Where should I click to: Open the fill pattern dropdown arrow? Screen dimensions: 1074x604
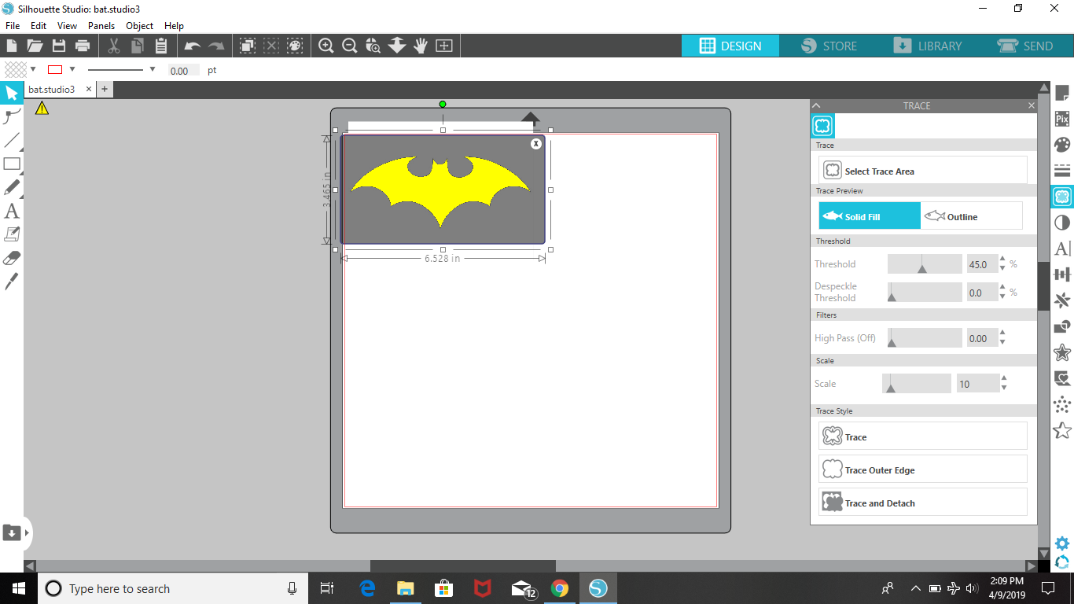[x=33, y=69]
